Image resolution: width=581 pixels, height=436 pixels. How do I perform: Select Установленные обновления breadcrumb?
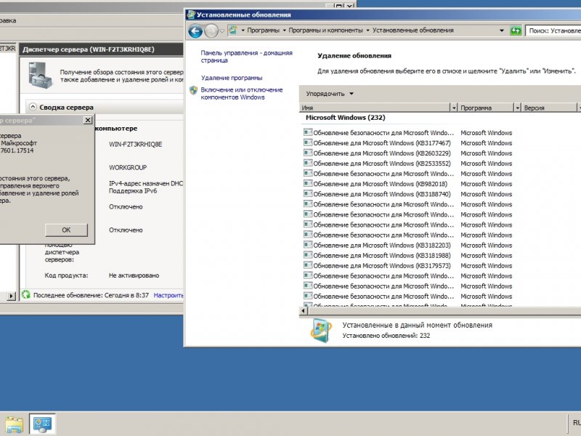click(413, 31)
